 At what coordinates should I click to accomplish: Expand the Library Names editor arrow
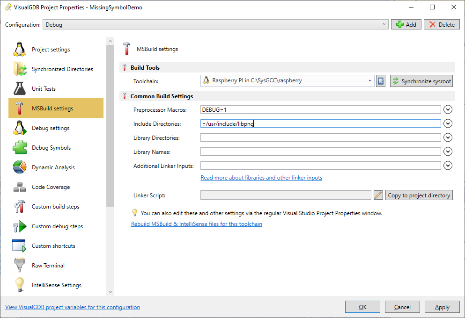(448, 152)
